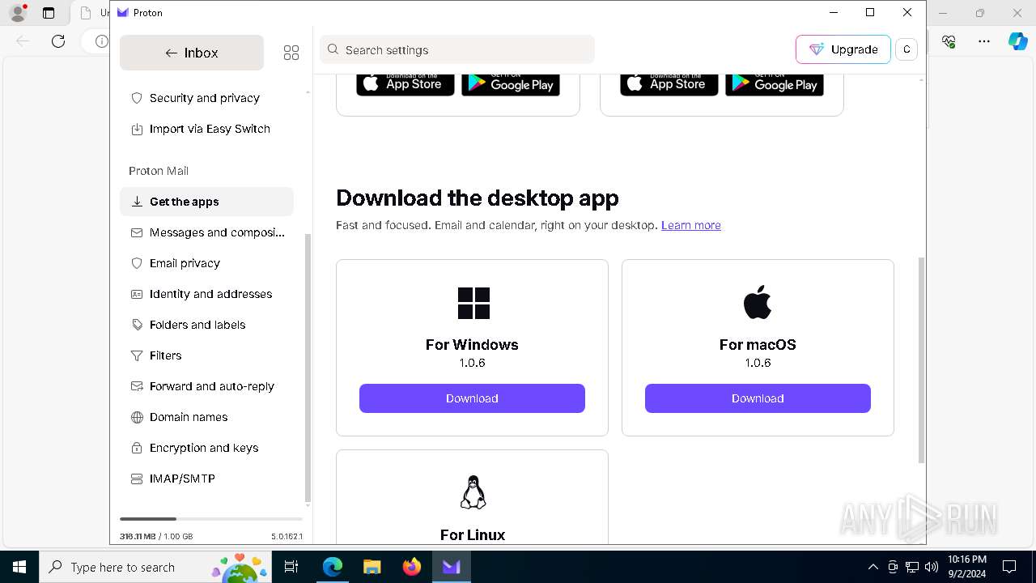
Task: Open Microsoft Edge from the taskbar
Action: click(333, 567)
